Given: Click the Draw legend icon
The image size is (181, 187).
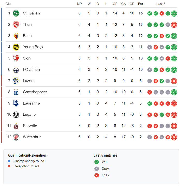Looking at the screenshot, I should click(96, 169).
